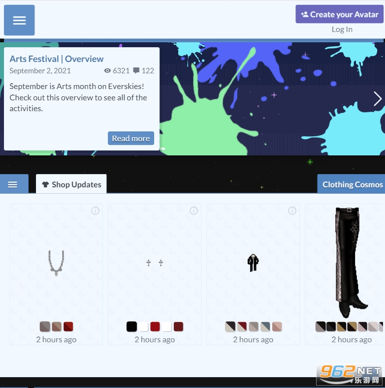Open the silver necklace item thumbnail
This screenshot has width=385, height=388.
tap(56, 263)
